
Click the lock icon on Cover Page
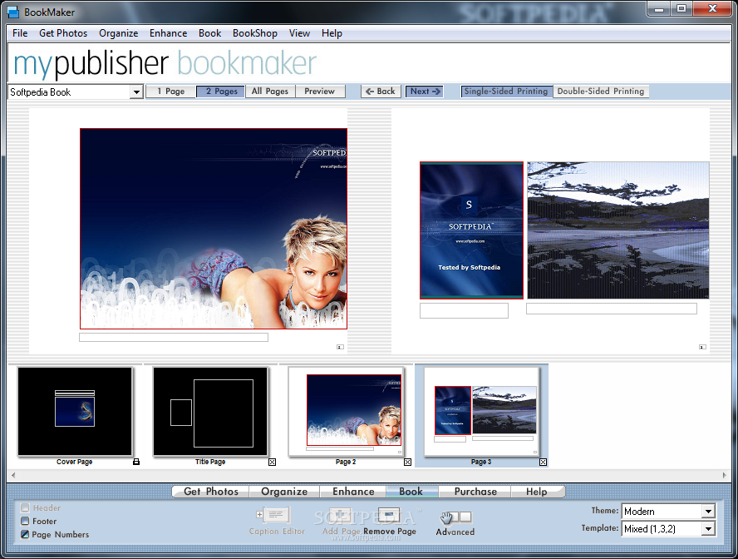[136, 462]
